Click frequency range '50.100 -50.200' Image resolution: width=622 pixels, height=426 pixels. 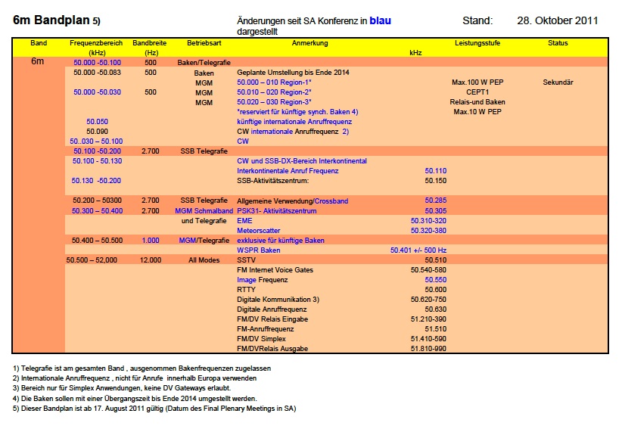click(x=97, y=151)
